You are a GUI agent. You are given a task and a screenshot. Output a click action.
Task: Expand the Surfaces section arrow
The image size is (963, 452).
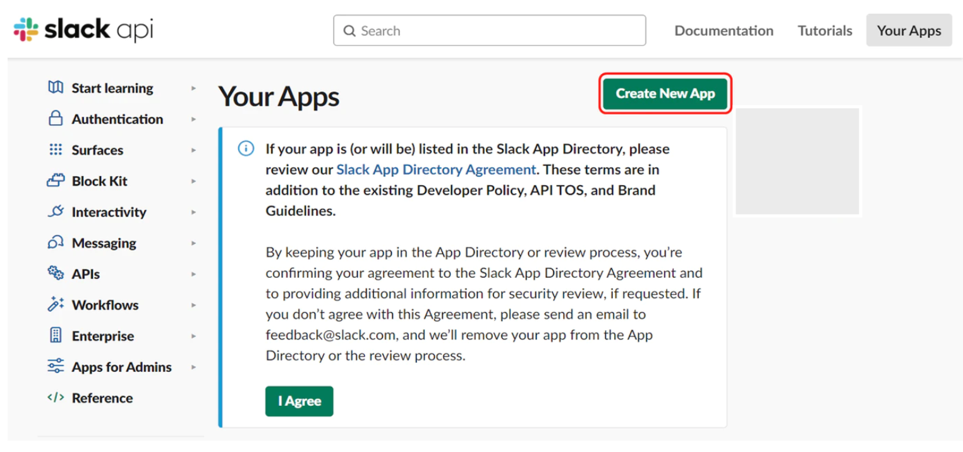(x=193, y=150)
